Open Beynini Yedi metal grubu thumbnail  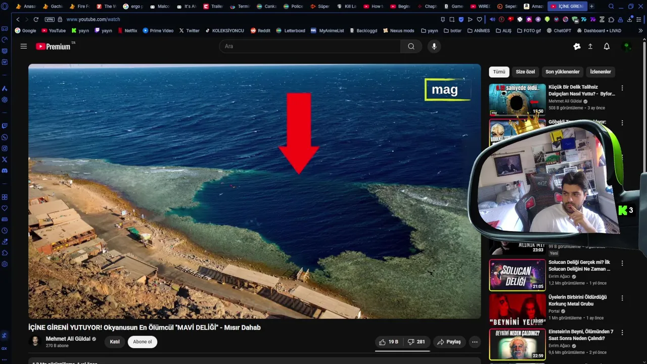517,309
